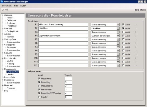This screenshot has height=107, width=147.
Task: Tick the Actief checkbox for F5
Action: point(123,39)
